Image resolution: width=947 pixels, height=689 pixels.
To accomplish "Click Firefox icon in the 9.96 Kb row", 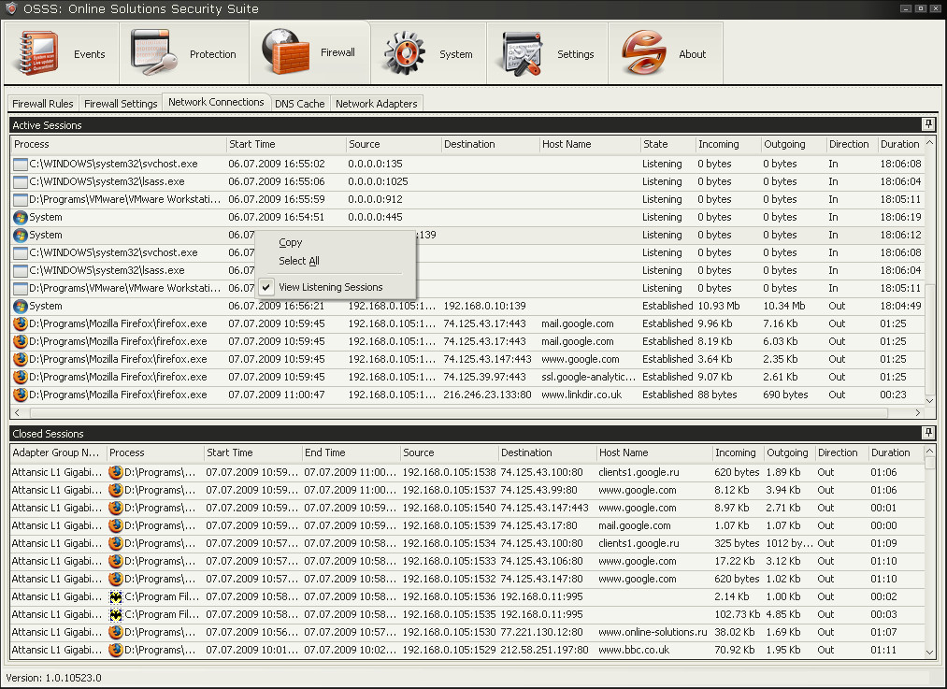I will [21, 323].
